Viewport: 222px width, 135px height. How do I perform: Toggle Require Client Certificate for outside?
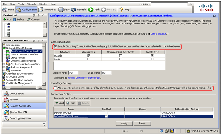(x=120, y=56)
